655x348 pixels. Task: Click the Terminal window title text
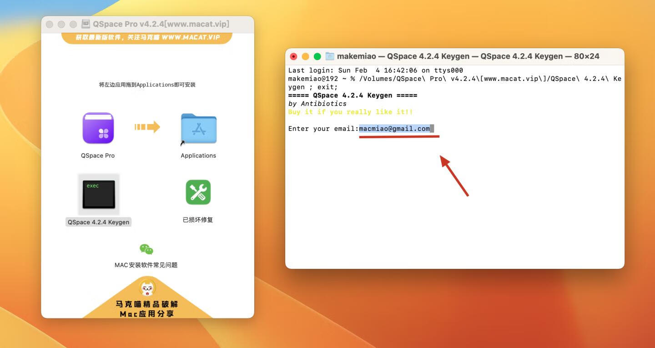[468, 56]
